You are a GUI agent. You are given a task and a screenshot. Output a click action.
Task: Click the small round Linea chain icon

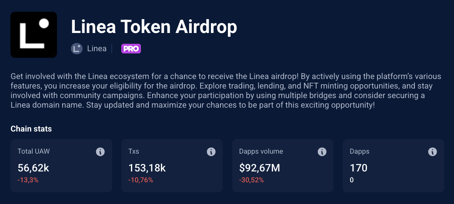[x=77, y=49]
